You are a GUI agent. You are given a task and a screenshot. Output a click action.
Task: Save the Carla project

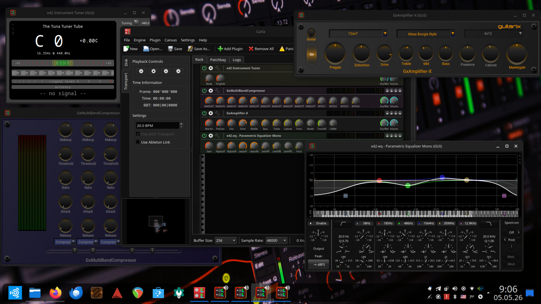[175, 49]
